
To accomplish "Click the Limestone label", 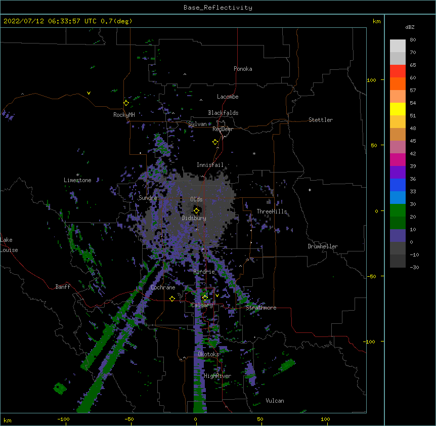I will tap(77, 180).
